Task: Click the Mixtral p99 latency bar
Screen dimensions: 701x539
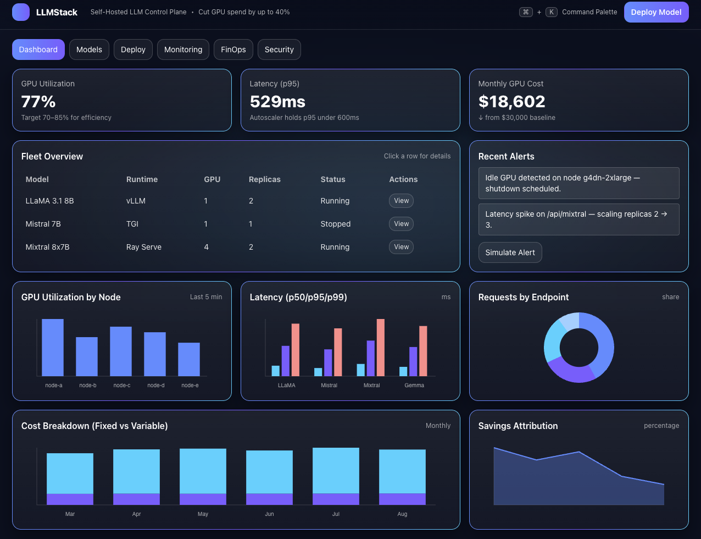Action: [x=380, y=348]
